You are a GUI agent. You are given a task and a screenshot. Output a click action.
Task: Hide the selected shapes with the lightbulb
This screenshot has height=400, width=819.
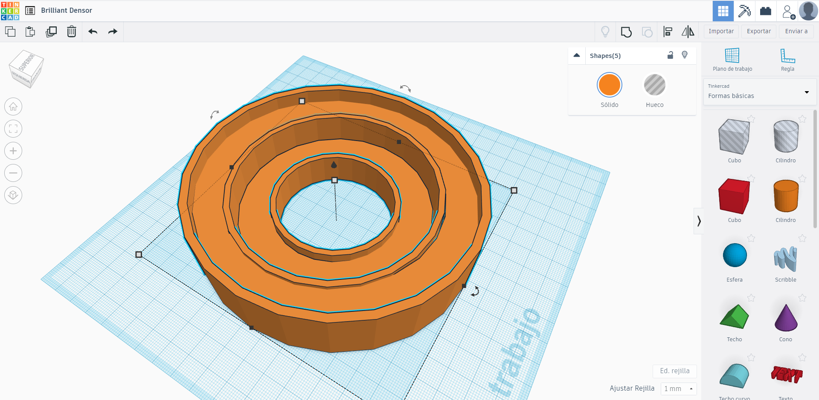point(685,55)
